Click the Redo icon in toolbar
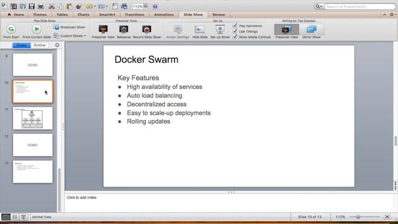398x224 pixels. point(101,6)
